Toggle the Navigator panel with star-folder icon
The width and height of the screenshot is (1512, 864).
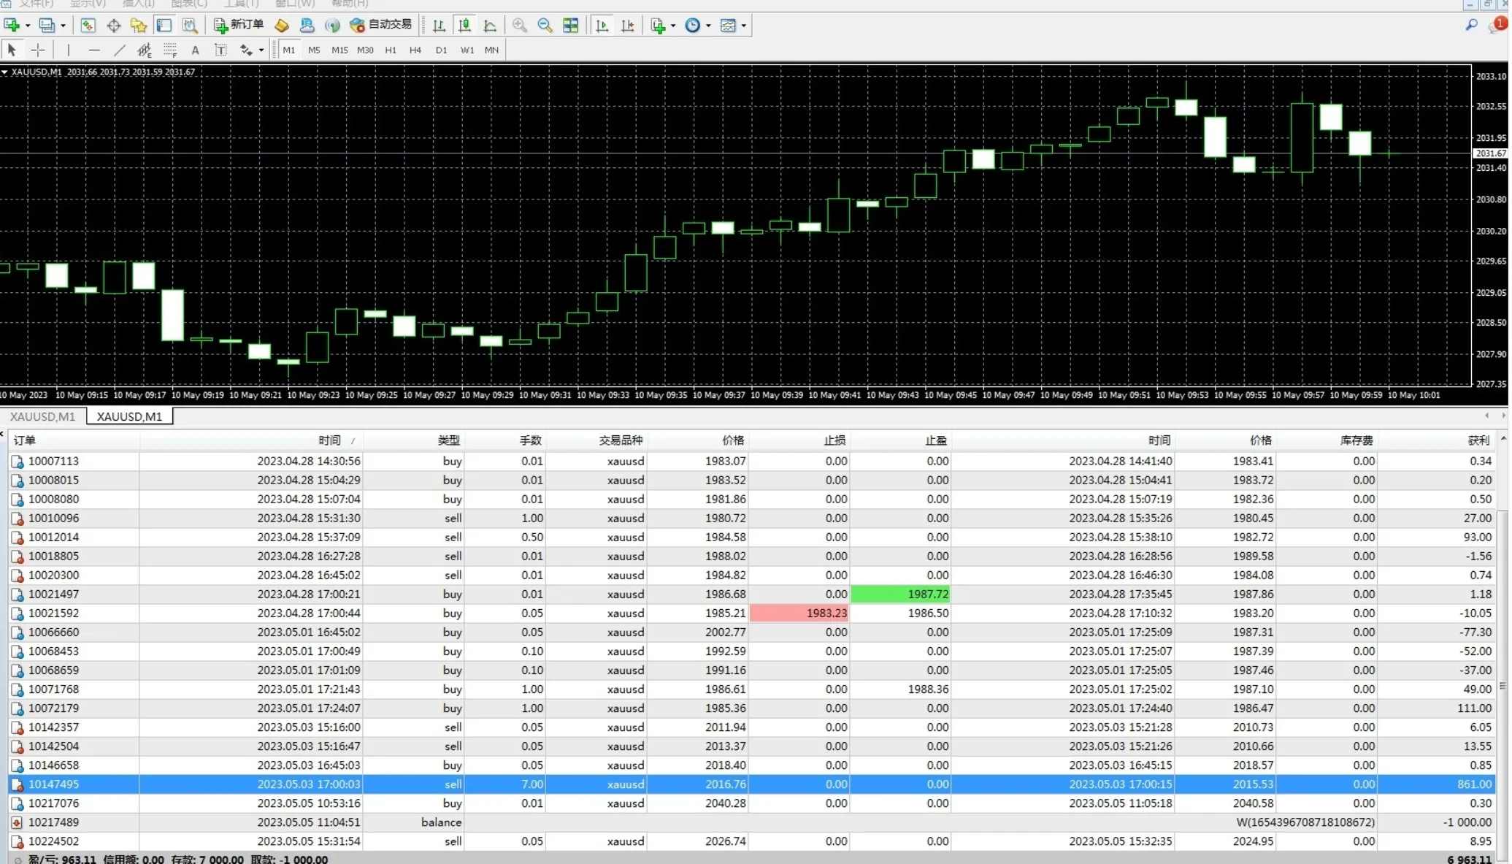click(139, 26)
